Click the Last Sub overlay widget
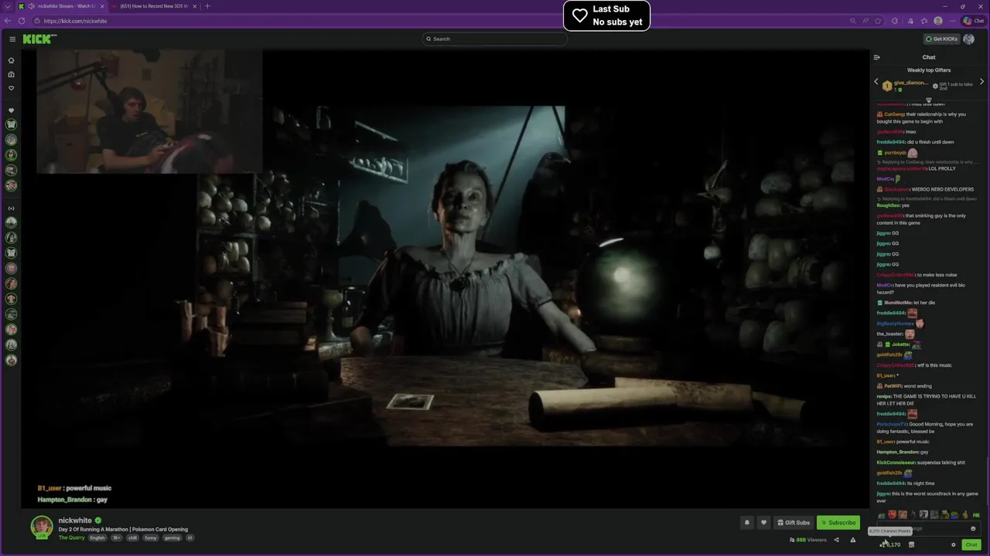The height and width of the screenshot is (556, 990). (x=606, y=15)
